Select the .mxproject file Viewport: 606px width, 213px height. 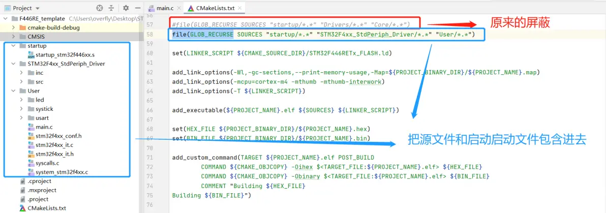[42, 190]
